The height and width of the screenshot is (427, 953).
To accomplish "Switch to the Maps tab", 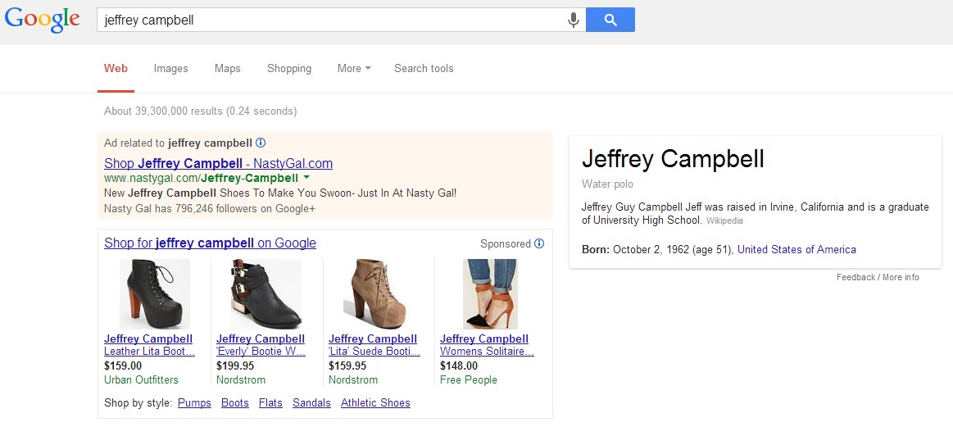I will 227,69.
